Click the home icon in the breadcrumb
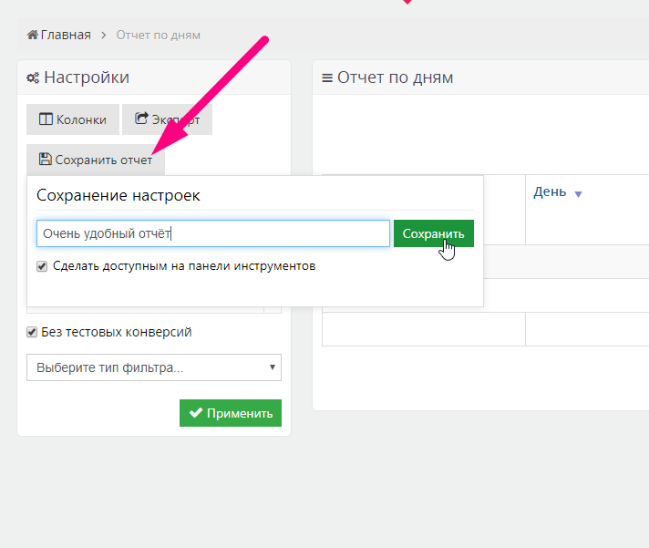The width and height of the screenshot is (649, 548). 33,35
